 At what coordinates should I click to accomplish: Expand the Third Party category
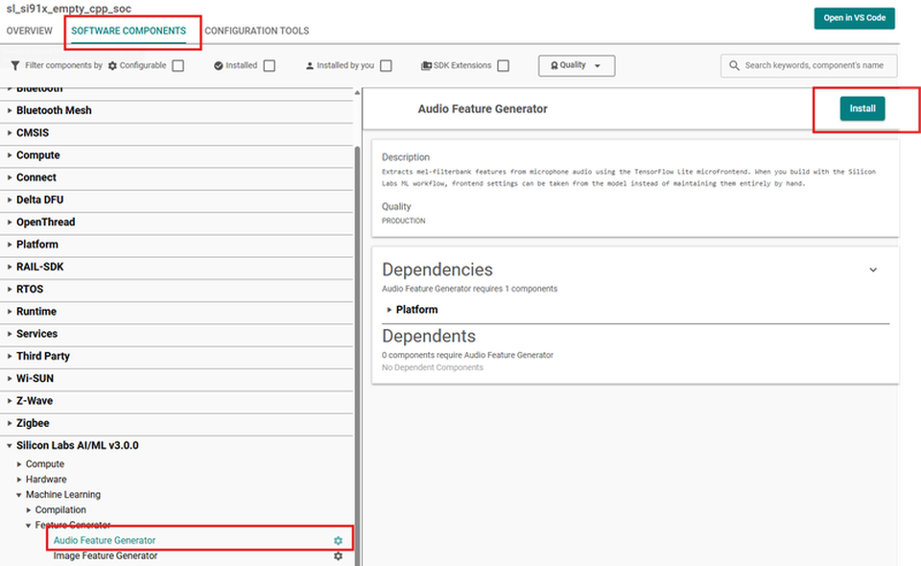[10, 356]
